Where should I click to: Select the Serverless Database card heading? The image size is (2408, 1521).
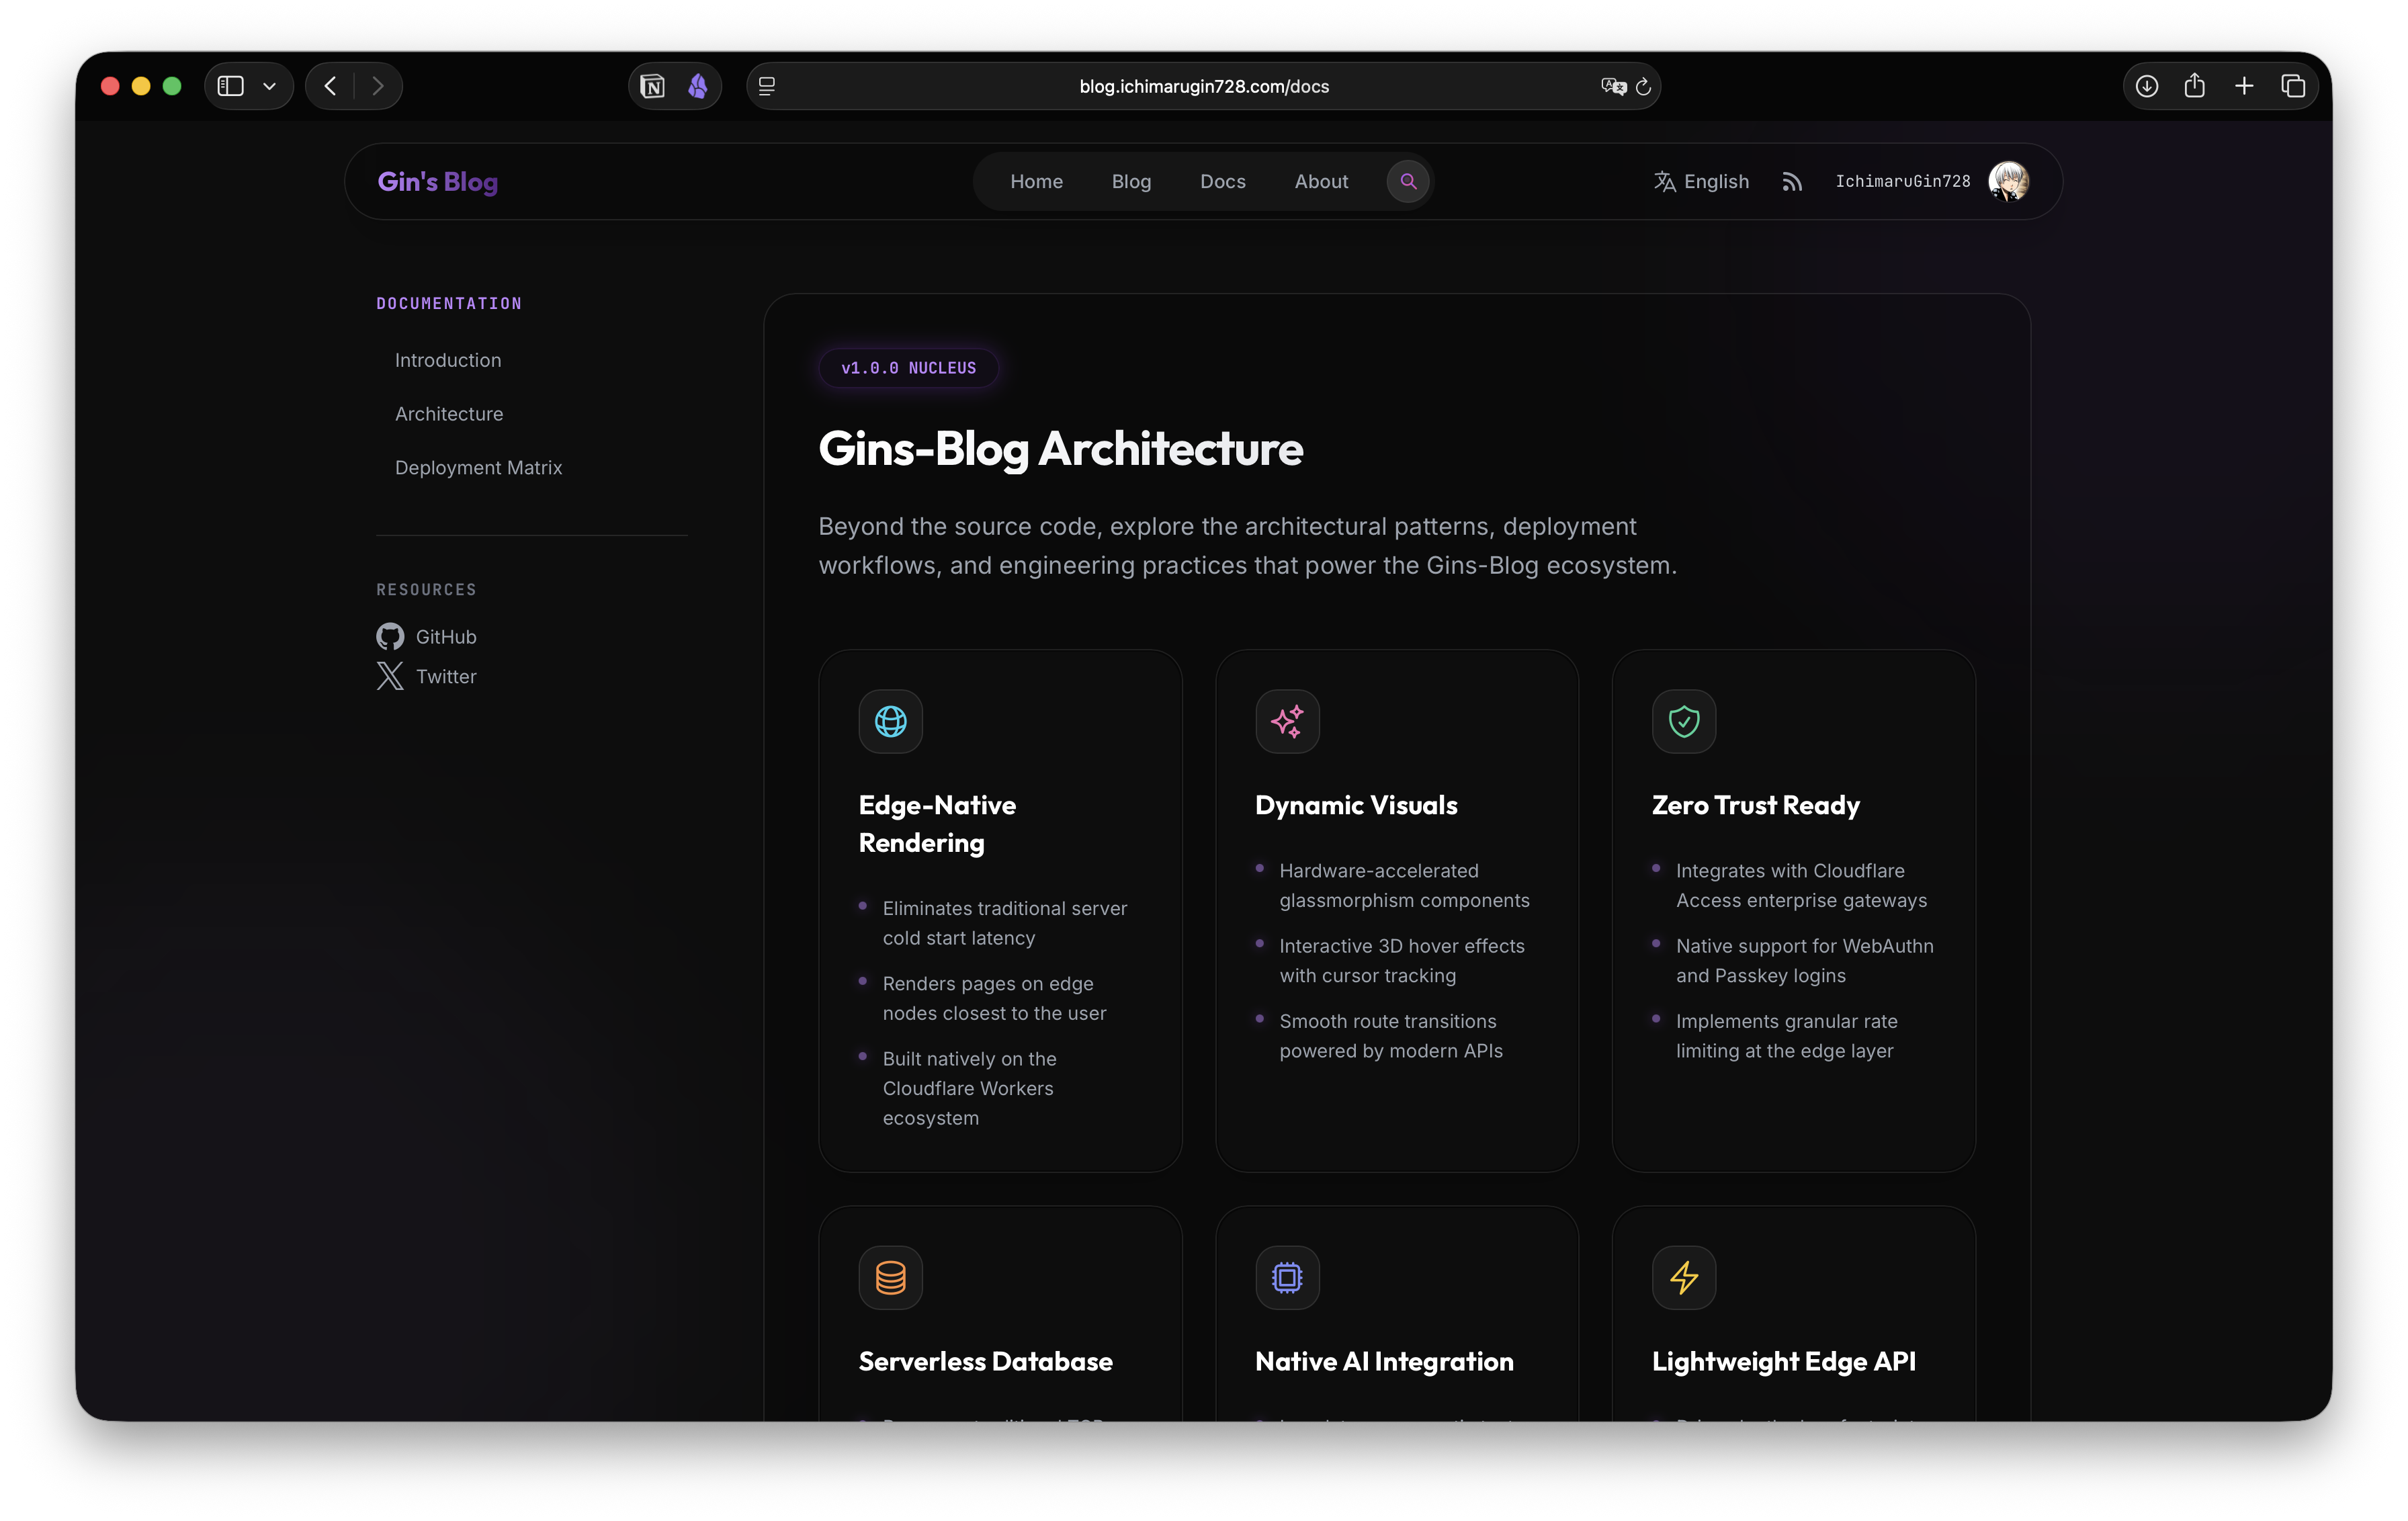(x=985, y=1361)
